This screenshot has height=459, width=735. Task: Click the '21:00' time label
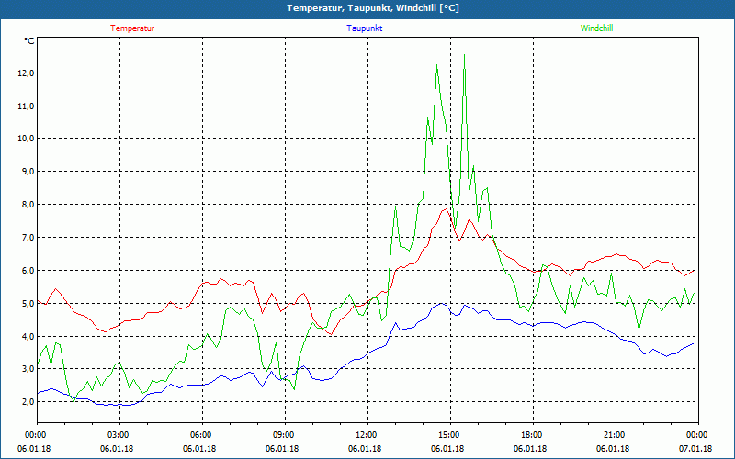616,435
